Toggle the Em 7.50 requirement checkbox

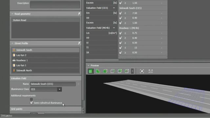[120, 13]
